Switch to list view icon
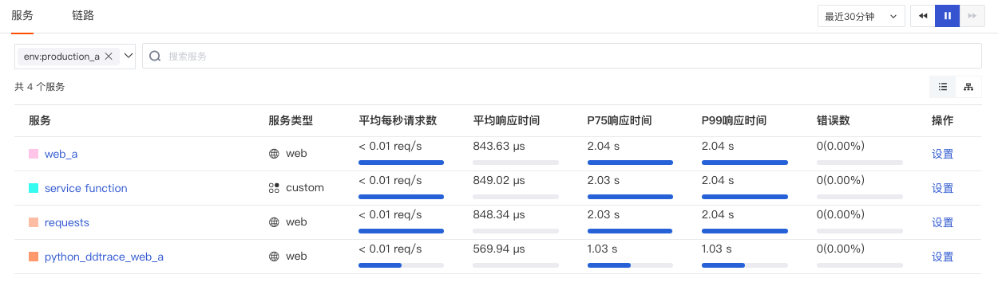The image size is (998, 298). click(943, 87)
